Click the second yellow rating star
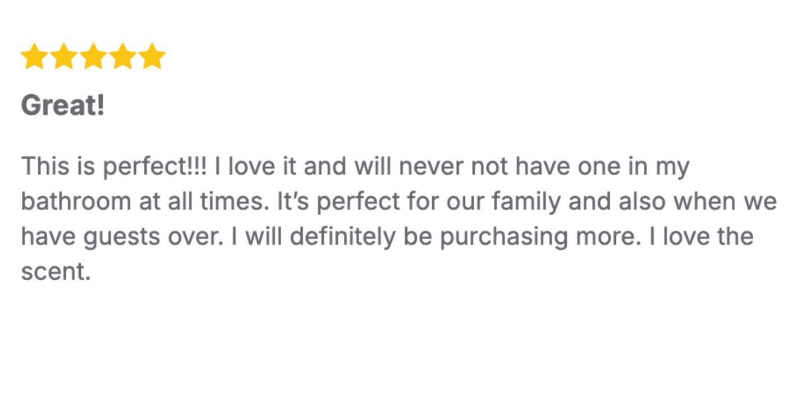The width and height of the screenshot is (797, 398). point(64,57)
